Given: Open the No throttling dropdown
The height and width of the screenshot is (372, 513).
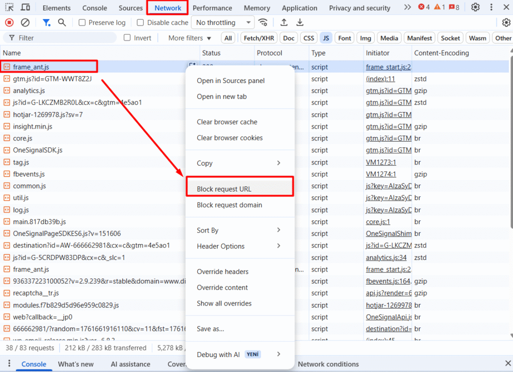Looking at the screenshot, I should point(223,22).
